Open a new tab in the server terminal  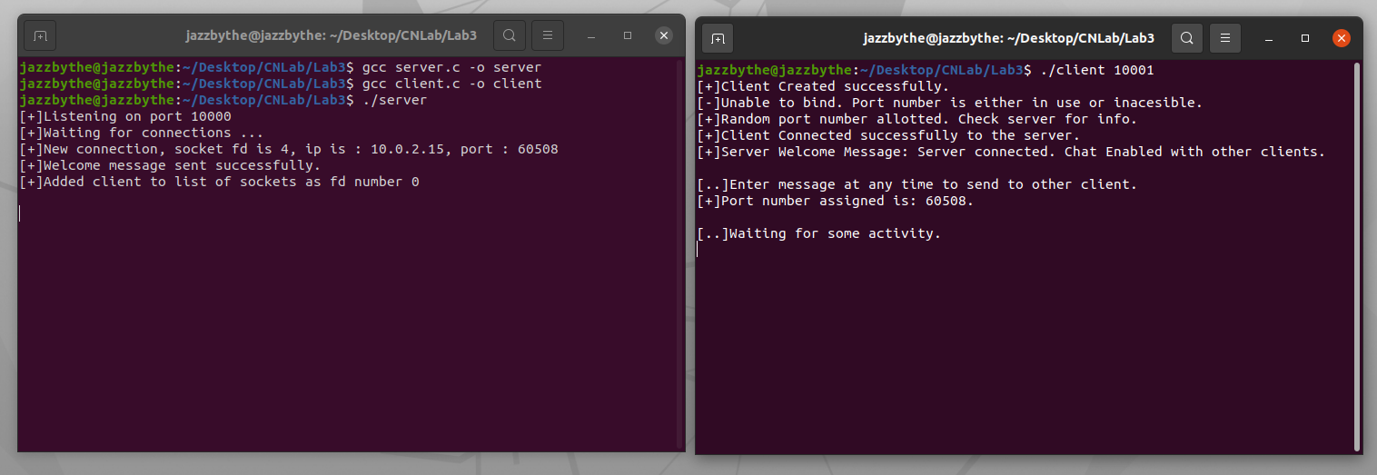point(40,35)
